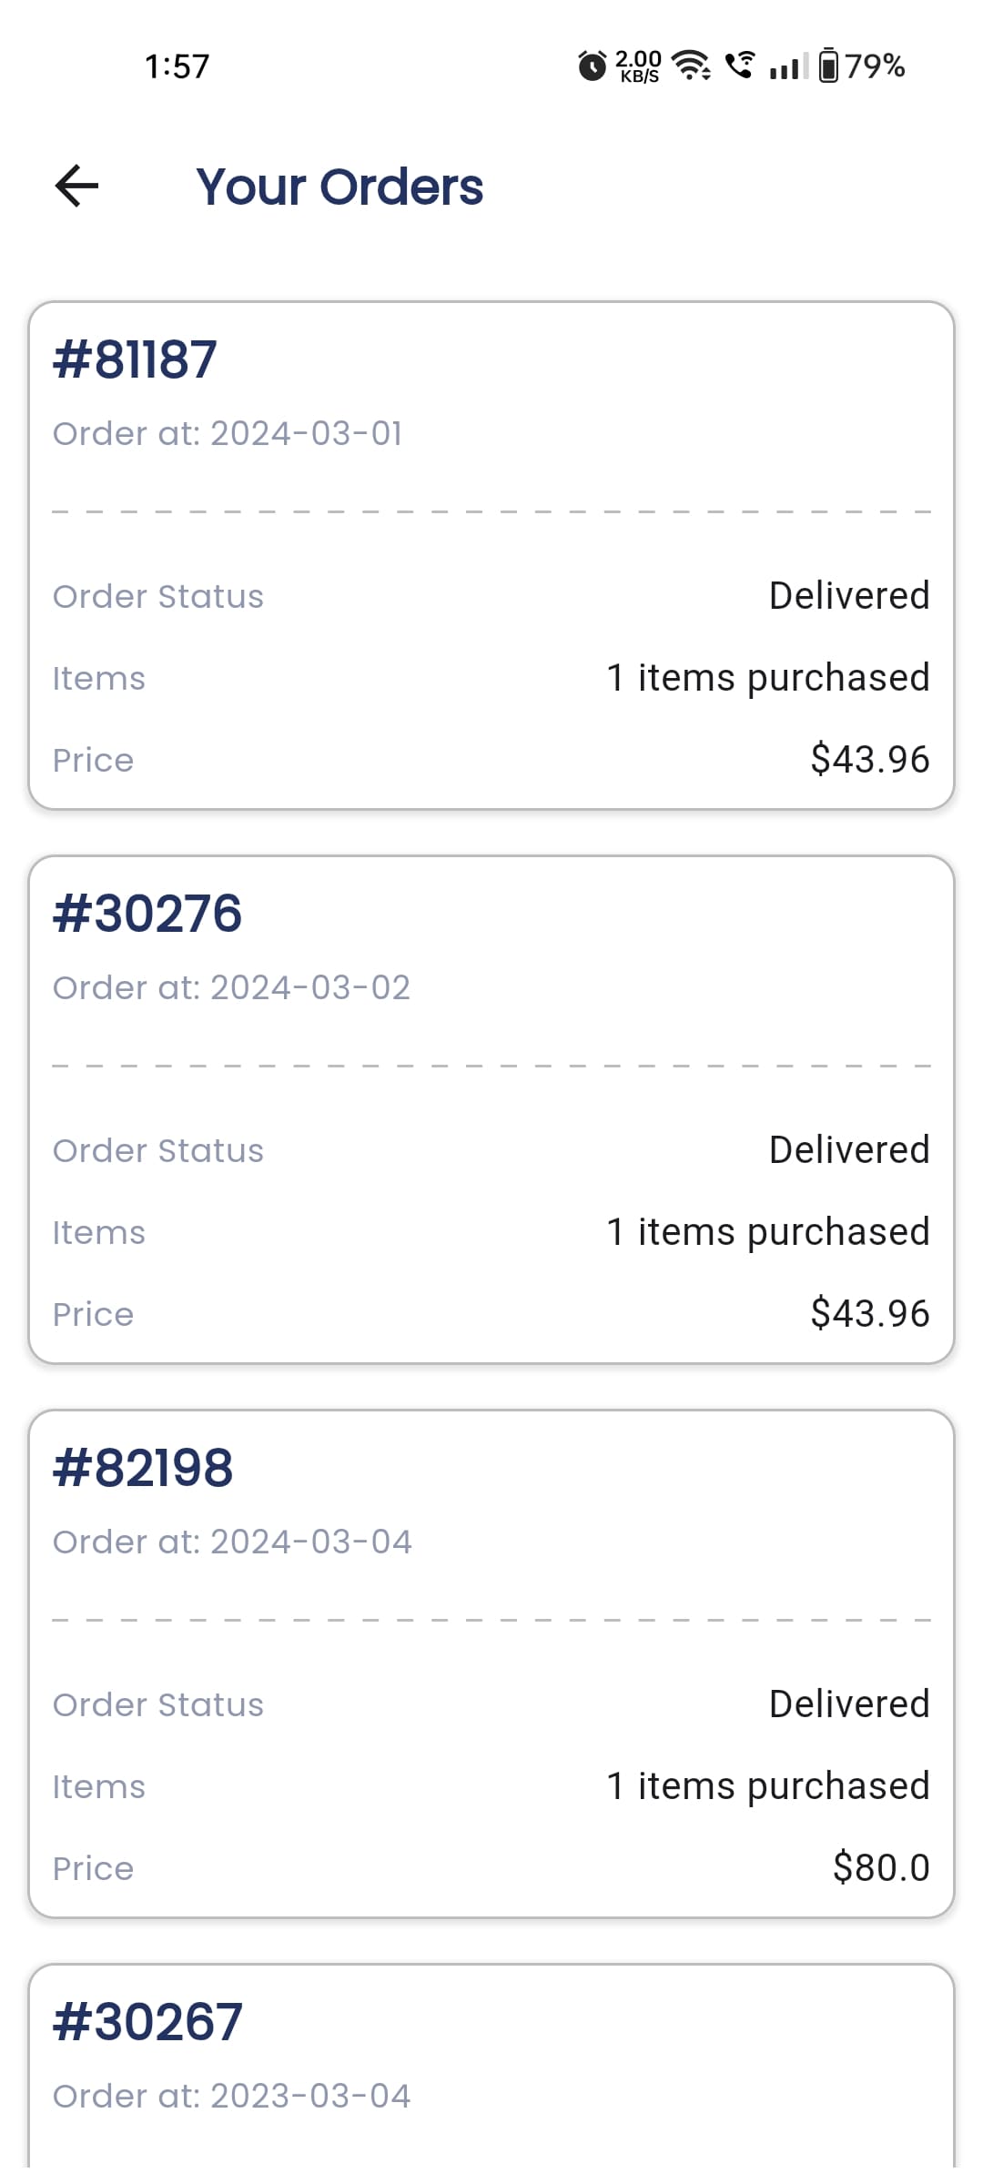Tap Delivered status of order #81187

pyautogui.click(x=849, y=596)
